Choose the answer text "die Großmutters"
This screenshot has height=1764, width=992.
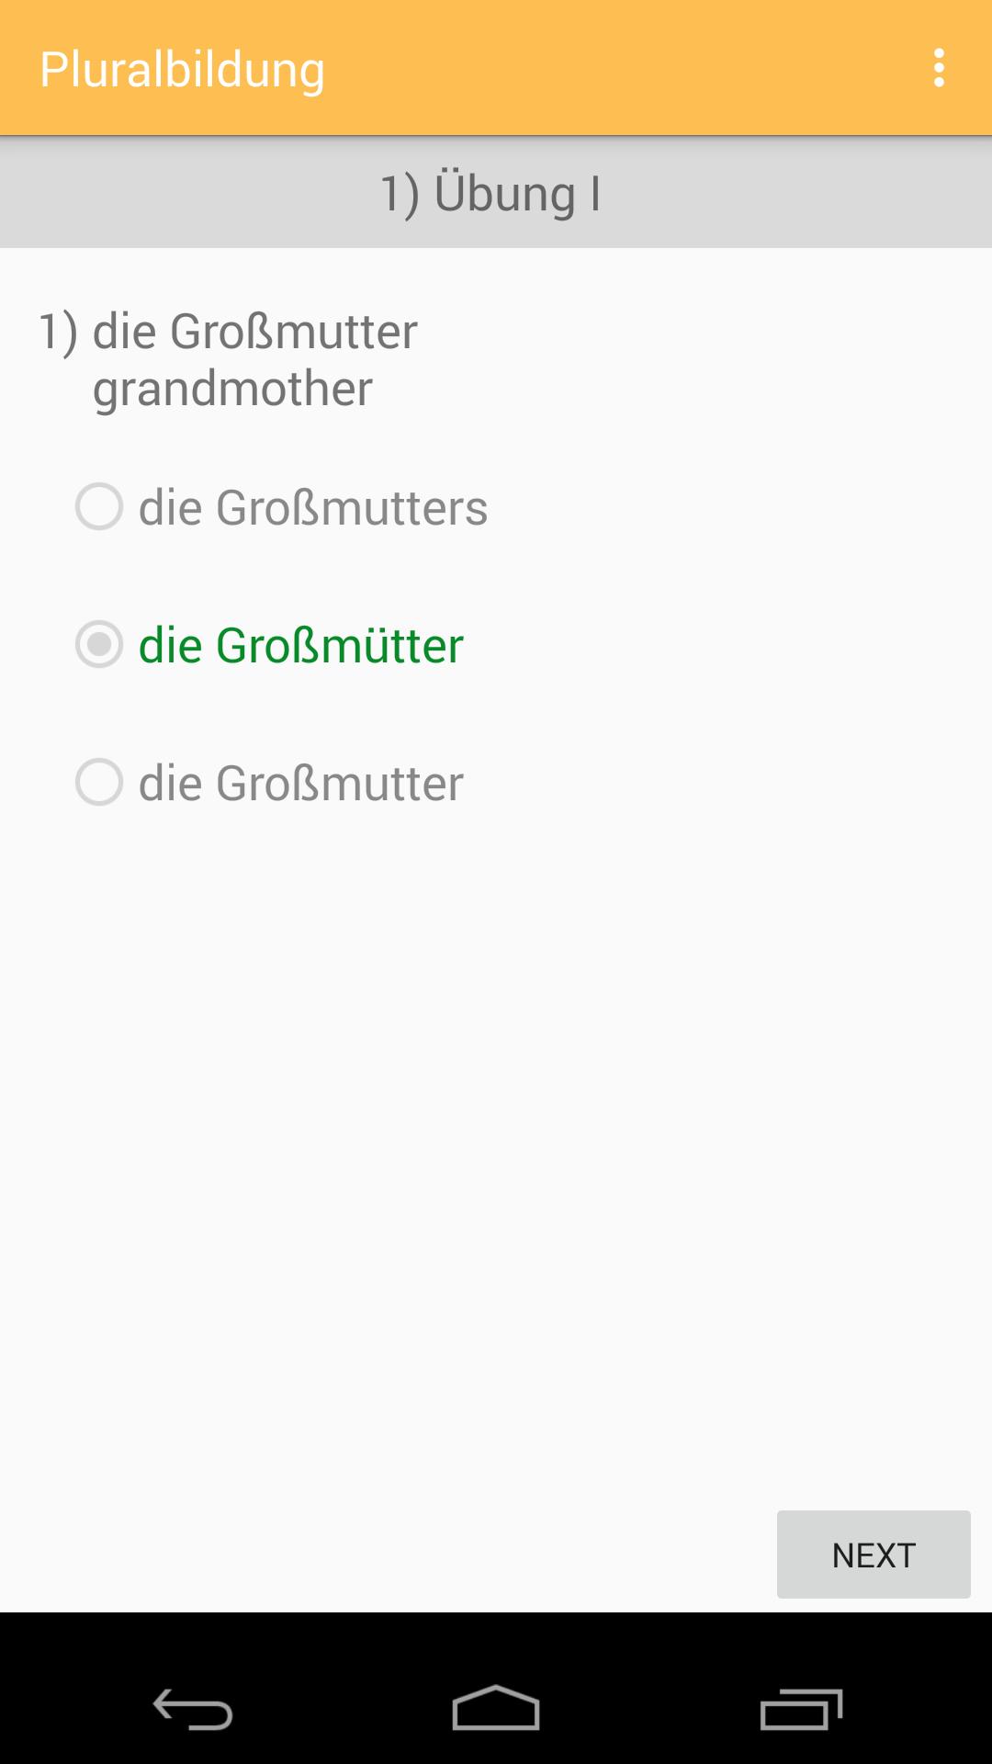[312, 507]
